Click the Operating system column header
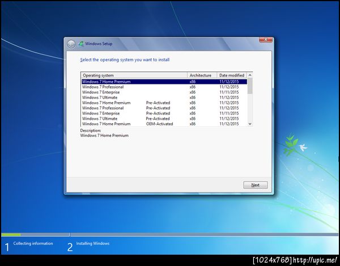Viewport: 340px width, 266px height. point(134,75)
